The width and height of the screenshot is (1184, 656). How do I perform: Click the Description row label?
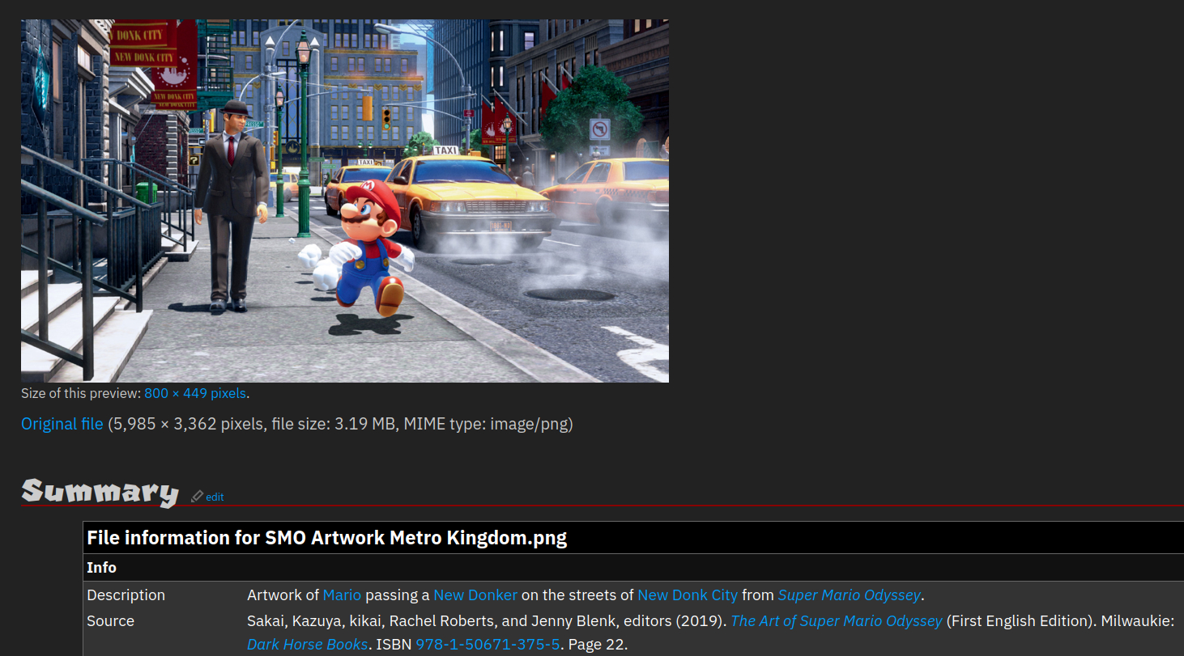click(126, 595)
